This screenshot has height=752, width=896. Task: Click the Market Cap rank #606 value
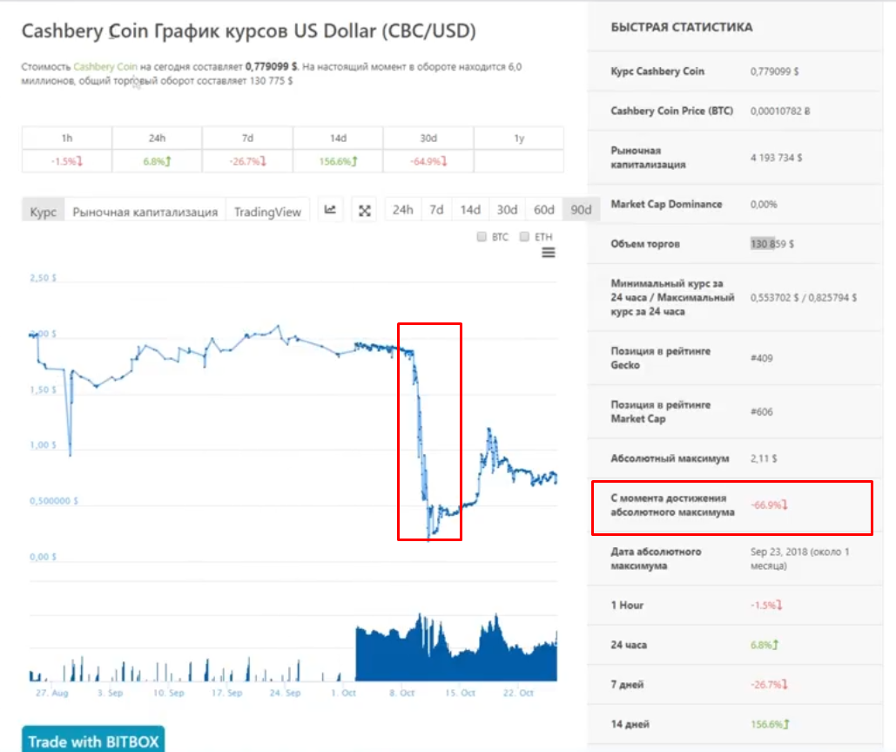pyautogui.click(x=761, y=412)
